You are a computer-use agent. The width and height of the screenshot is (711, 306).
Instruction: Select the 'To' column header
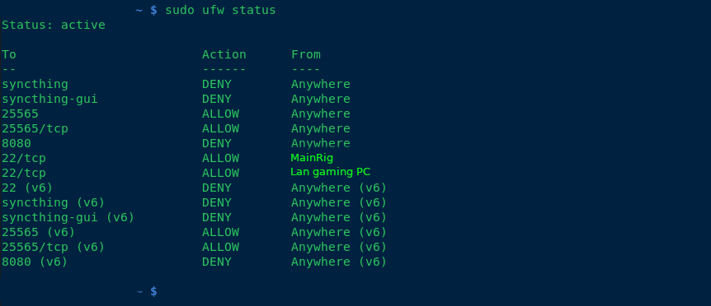pyautogui.click(x=9, y=54)
